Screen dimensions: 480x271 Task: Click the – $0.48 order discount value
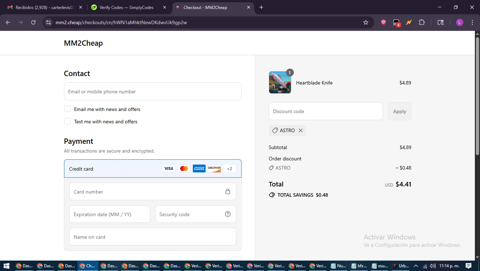[403, 168]
